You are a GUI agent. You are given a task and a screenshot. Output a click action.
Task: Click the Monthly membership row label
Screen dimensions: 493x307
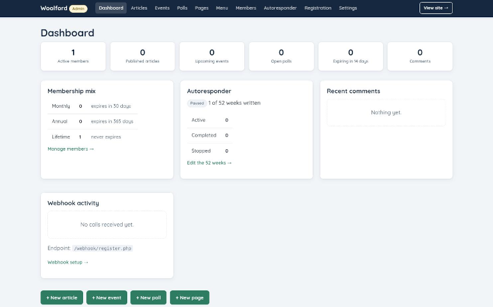61,106
